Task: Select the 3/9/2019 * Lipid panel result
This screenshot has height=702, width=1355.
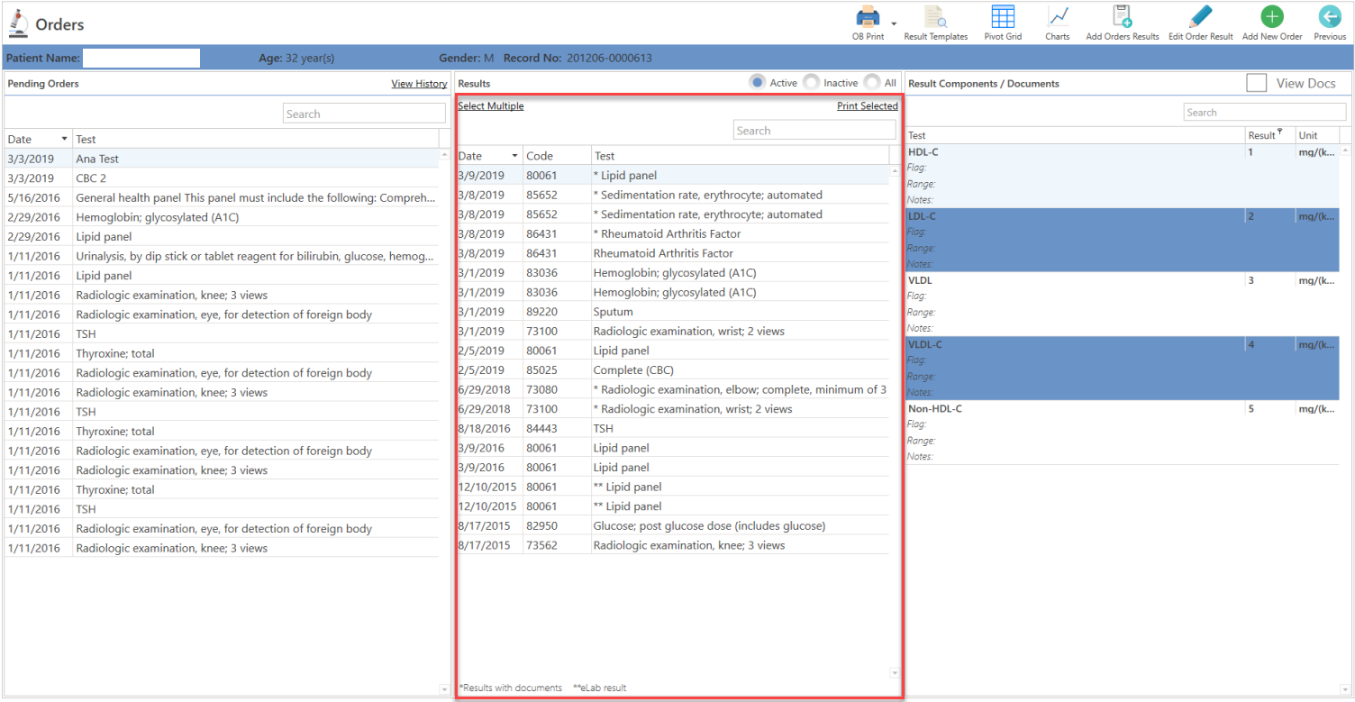Action: pos(673,176)
